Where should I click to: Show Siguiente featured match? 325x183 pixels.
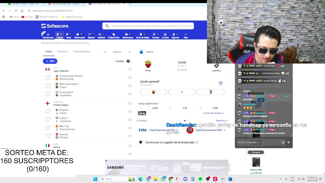point(222,121)
